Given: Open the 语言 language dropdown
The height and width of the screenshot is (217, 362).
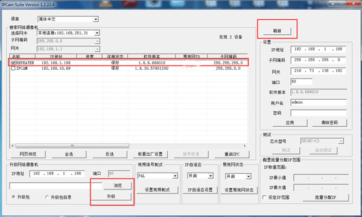Looking at the screenshot, I should pos(95,19).
